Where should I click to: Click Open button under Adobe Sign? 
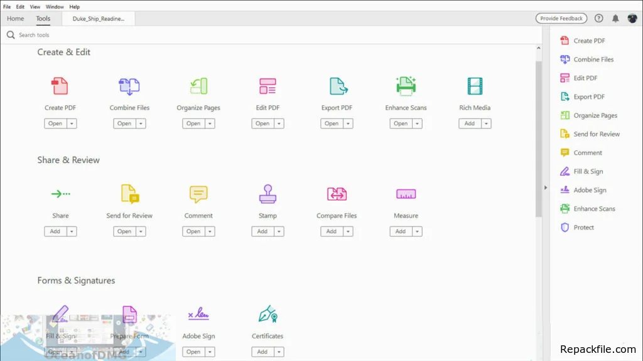(193, 352)
